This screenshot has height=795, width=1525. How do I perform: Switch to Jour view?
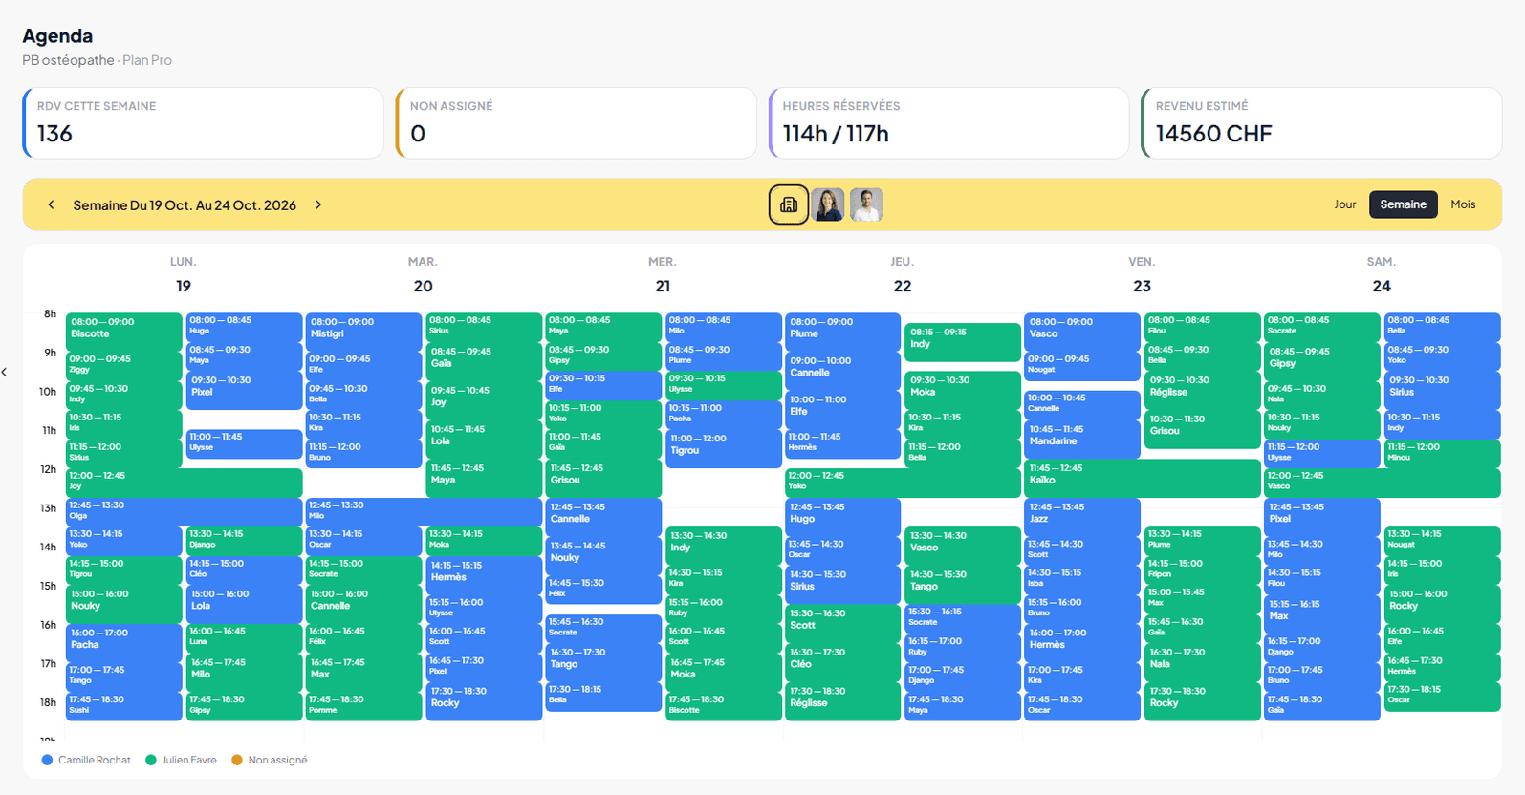pos(1345,204)
